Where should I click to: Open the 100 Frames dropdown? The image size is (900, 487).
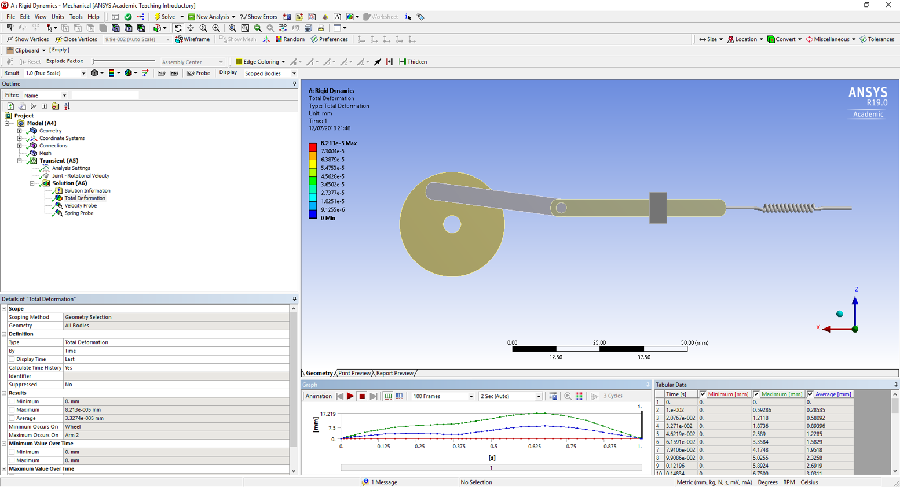click(x=442, y=396)
